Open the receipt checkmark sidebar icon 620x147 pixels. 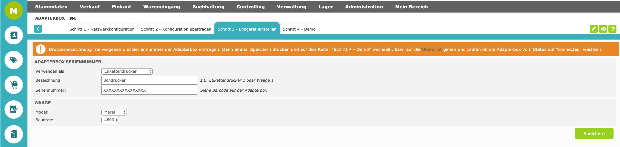coord(14,109)
